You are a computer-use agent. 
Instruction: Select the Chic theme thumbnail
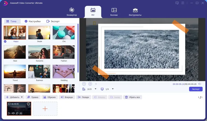tap(64, 33)
